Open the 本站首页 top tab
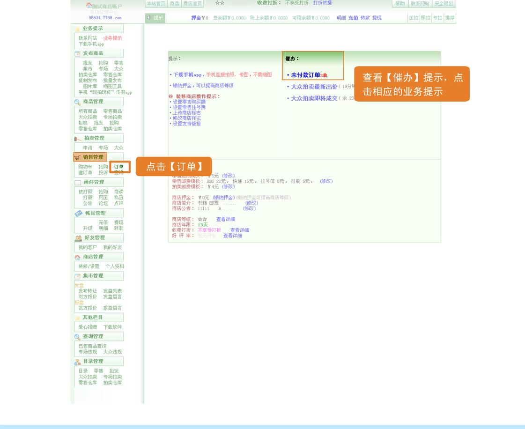 point(156,3)
